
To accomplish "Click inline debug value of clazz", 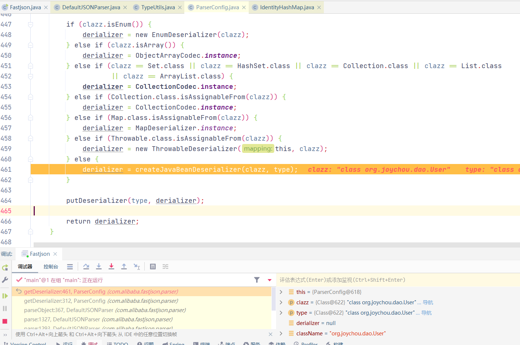I will click(x=379, y=170).
